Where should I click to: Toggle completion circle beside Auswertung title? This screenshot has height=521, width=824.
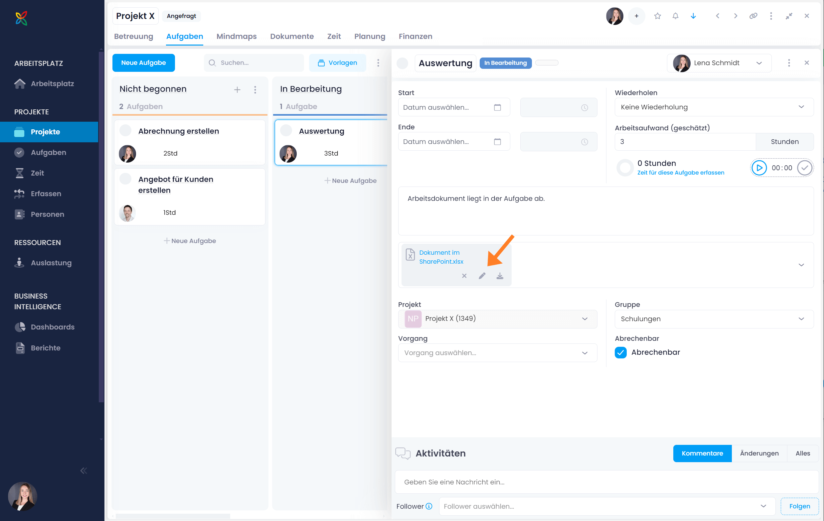403,63
